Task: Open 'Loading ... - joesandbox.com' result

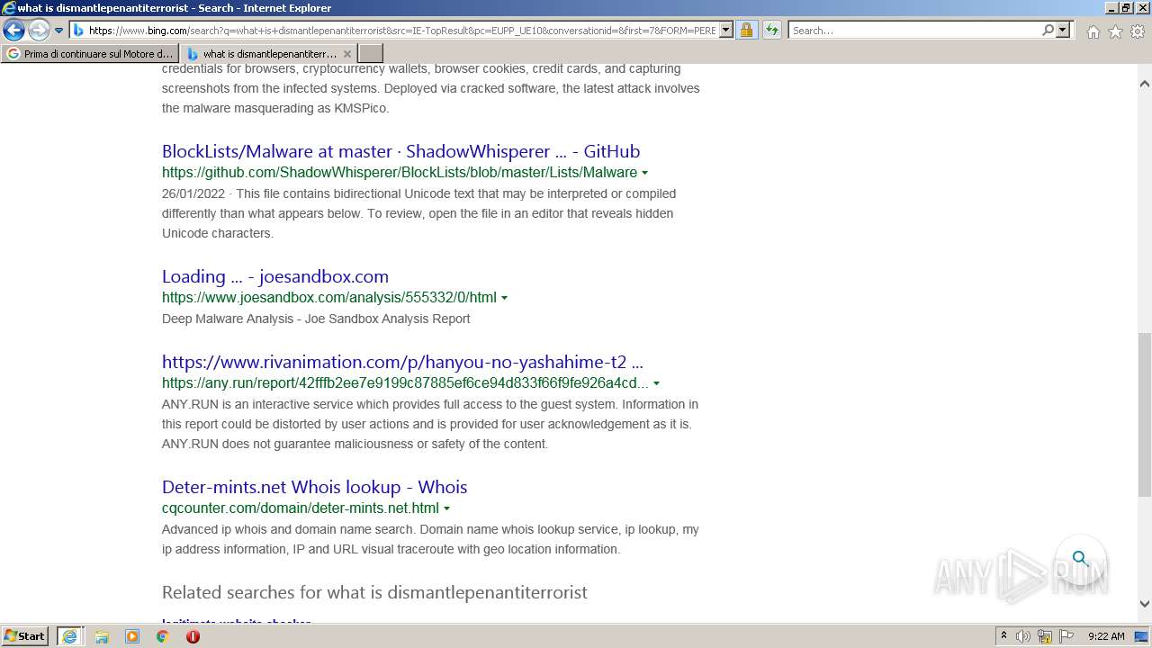Action: coord(275,276)
